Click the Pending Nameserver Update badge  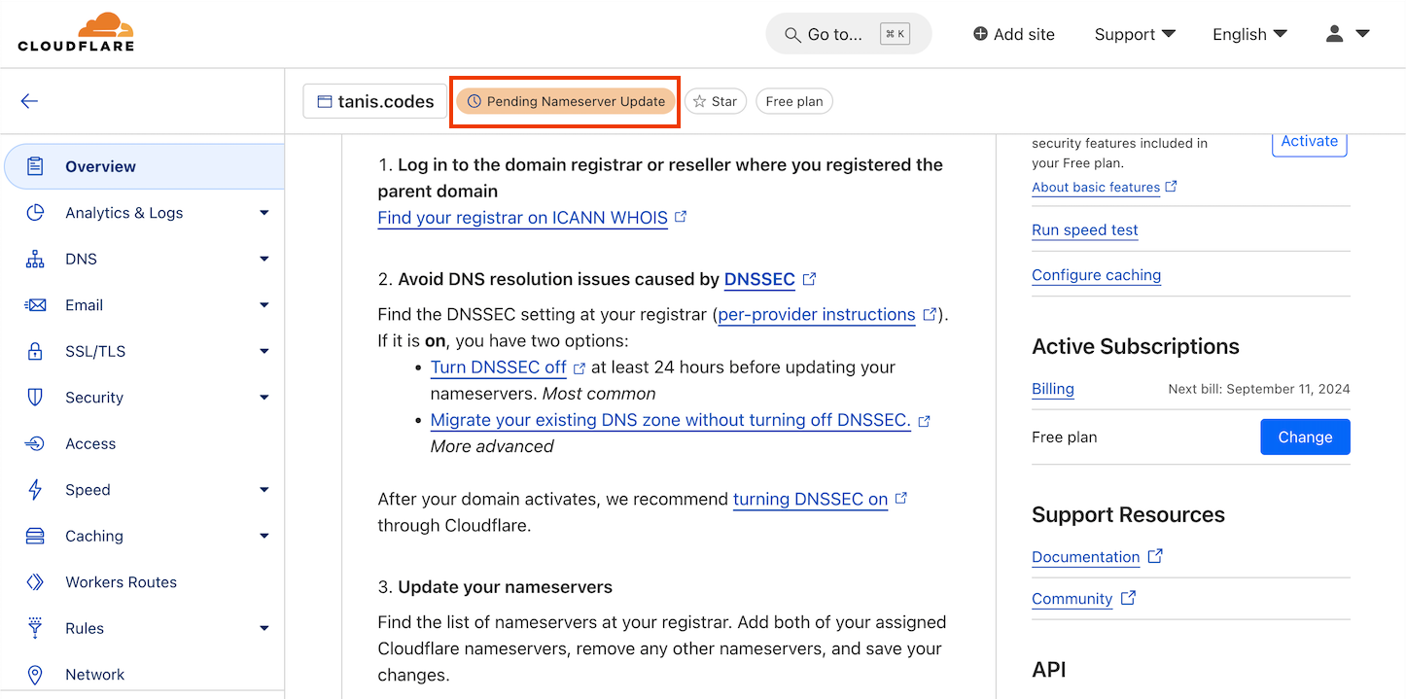566,101
